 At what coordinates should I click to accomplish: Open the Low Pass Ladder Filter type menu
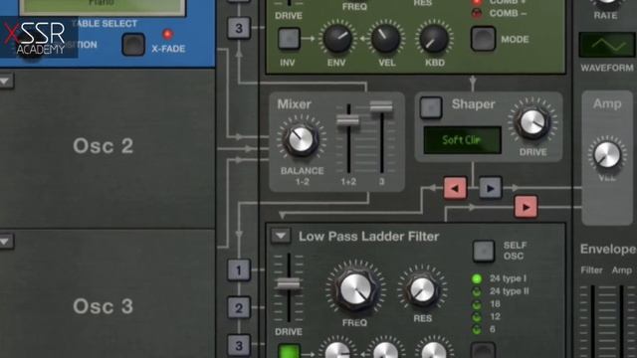coord(281,236)
